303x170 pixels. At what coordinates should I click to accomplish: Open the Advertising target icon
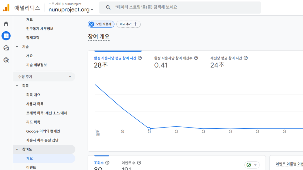tap(6, 60)
